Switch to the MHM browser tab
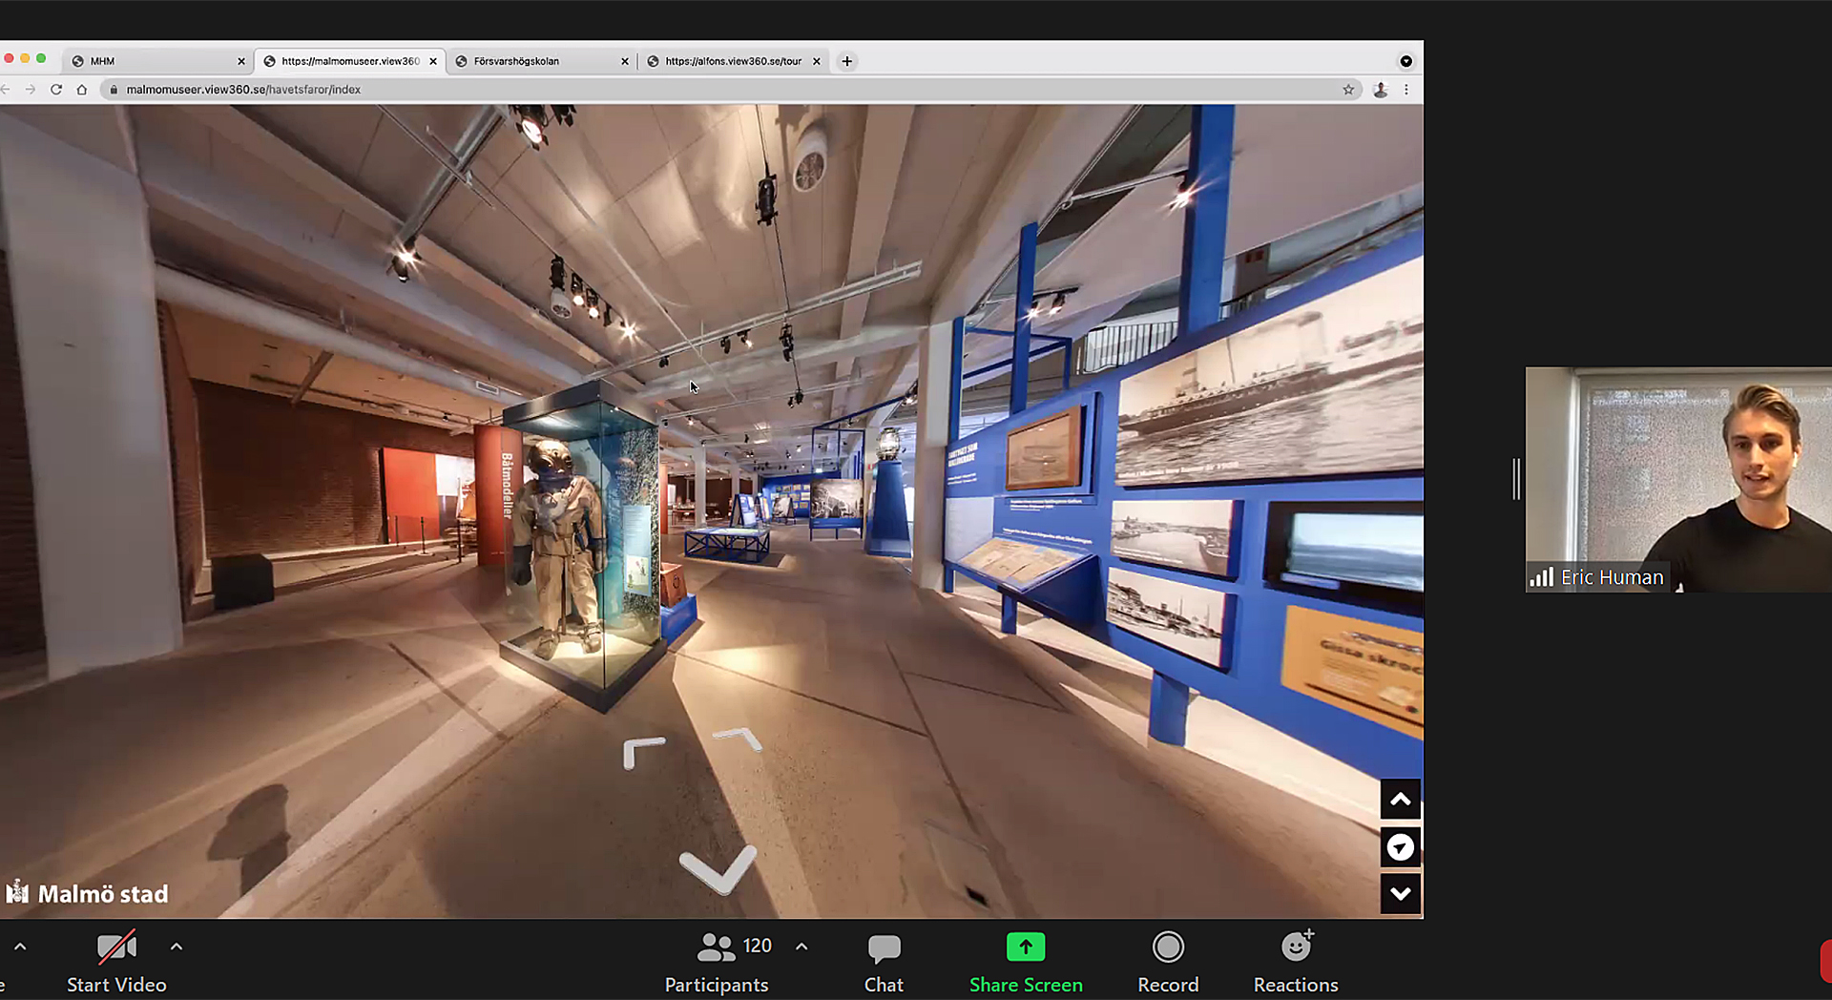The image size is (1832, 1000). click(153, 61)
